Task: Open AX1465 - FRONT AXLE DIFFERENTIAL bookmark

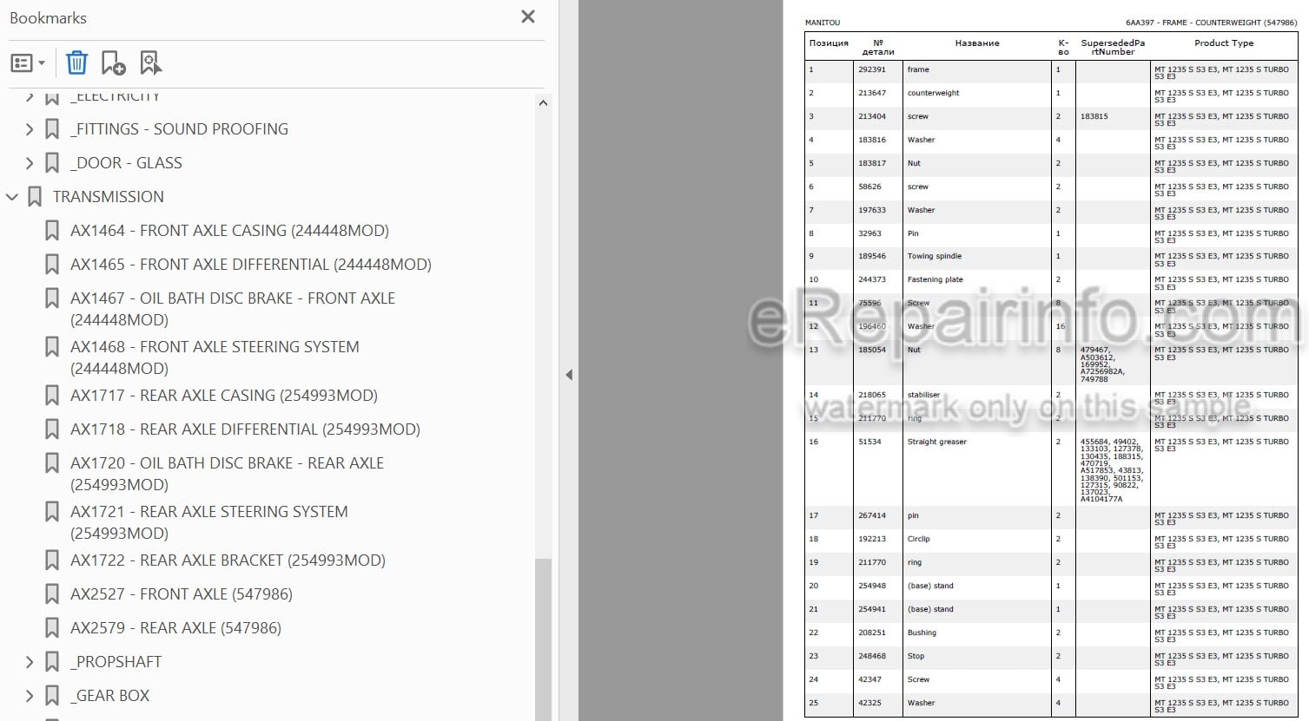Action: coord(251,265)
